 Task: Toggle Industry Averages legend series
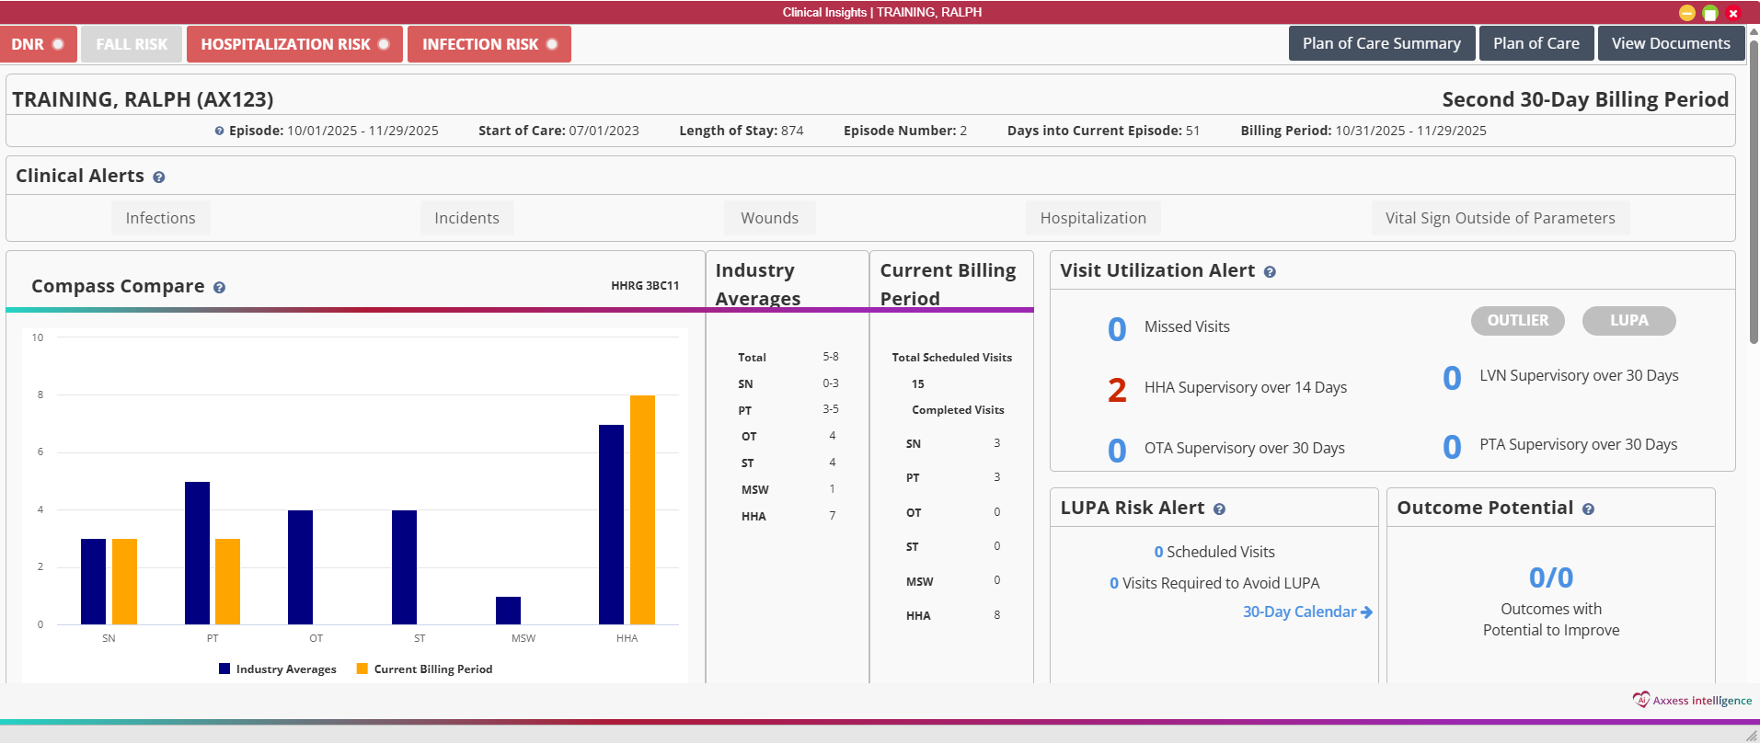pyautogui.click(x=277, y=669)
